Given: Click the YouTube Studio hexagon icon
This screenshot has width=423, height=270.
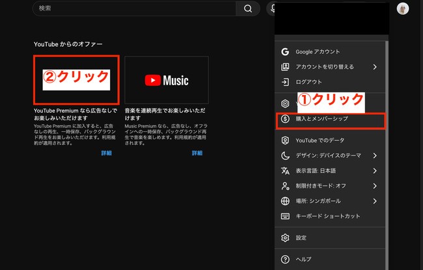Looking at the screenshot, I should pyautogui.click(x=285, y=103).
